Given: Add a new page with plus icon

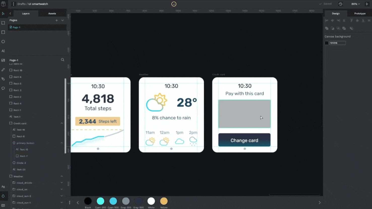Looking at the screenshot, I should pyautogui.click(x=57, y=20).
